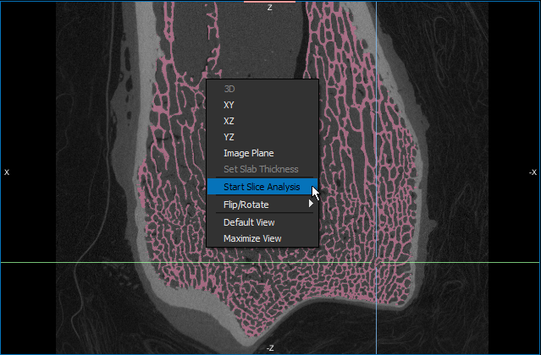Choose Maximize View from menu
Screen dimensions: 541x355
pos(251,238)
